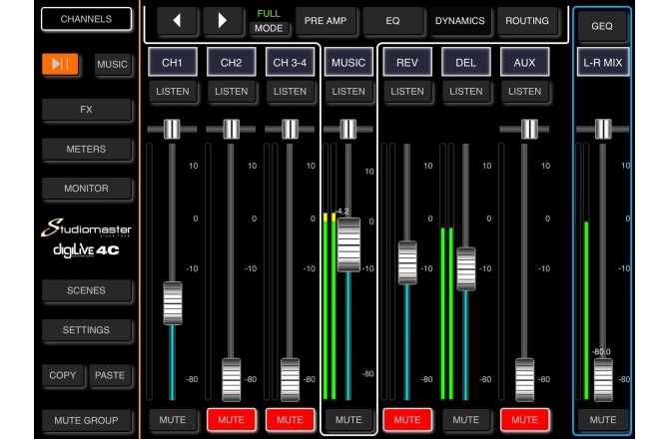671x439 pixels.
Task: Click the CH1 pan slider knob
Action: (172, 129)
